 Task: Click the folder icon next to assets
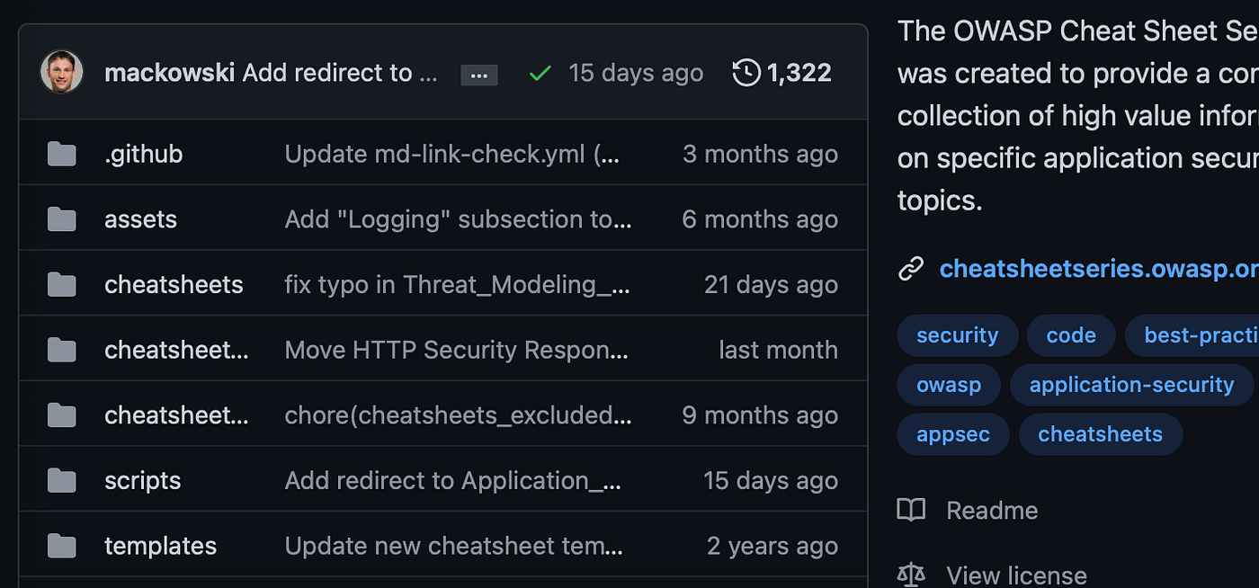pos(61,218)
